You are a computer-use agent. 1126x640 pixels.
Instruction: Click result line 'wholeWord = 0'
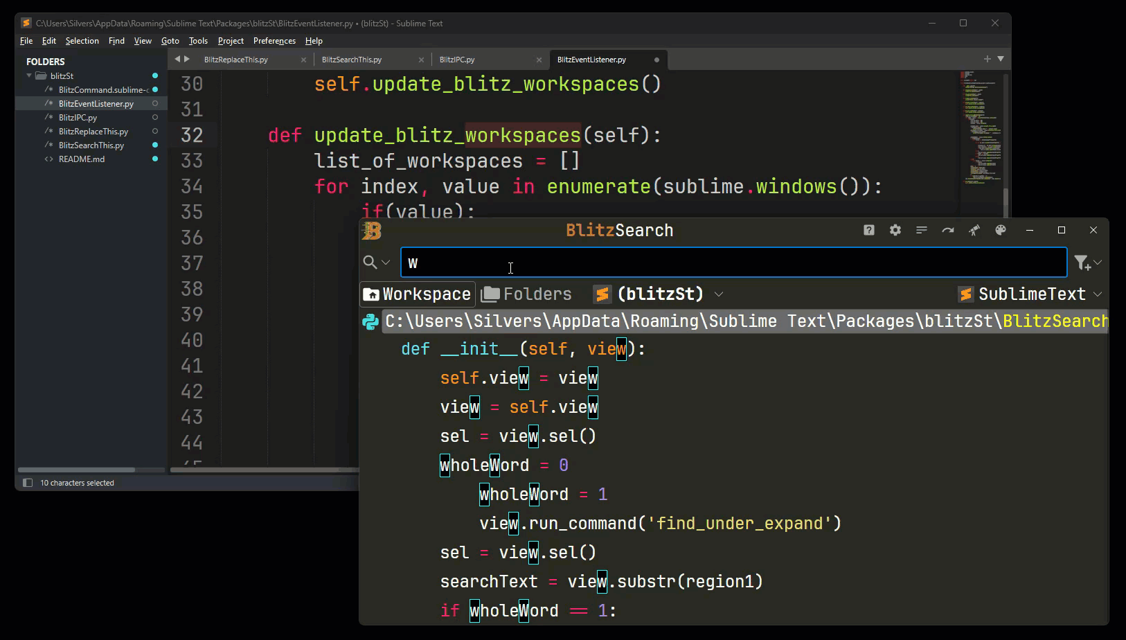(504, 465)
